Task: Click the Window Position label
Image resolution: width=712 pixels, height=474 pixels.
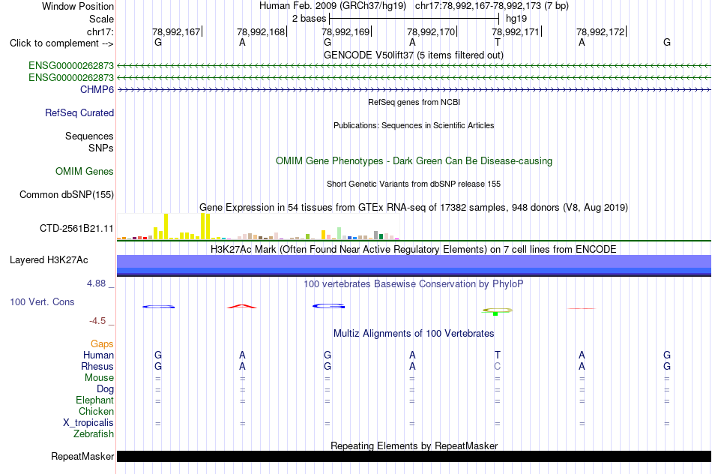Action: coord(78,6)
